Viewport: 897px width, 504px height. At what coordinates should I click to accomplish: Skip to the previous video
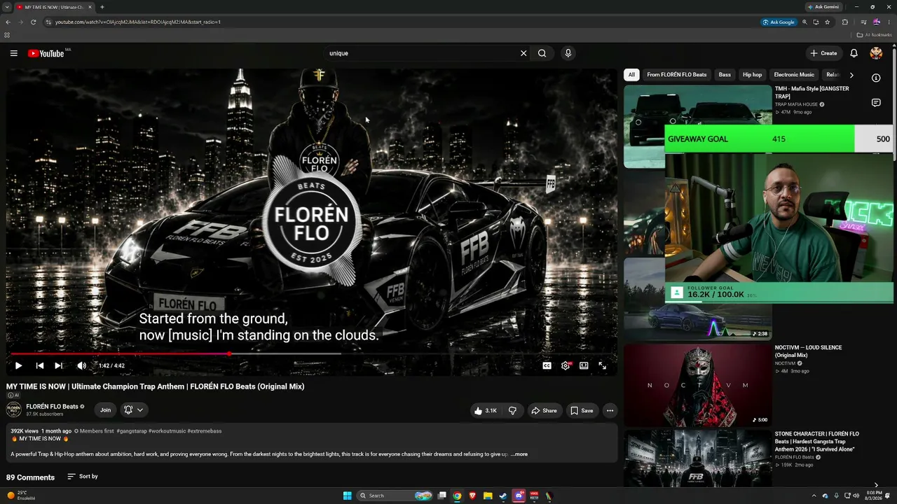coord(40,365)
